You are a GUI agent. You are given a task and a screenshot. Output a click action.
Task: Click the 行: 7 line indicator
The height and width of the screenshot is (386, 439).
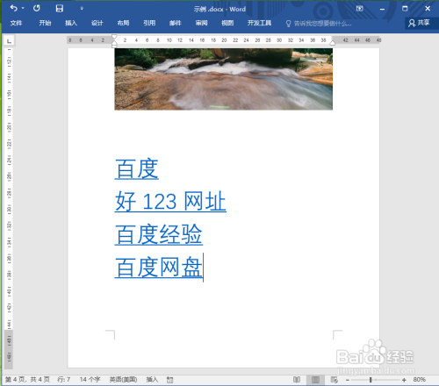click(63, 380)
